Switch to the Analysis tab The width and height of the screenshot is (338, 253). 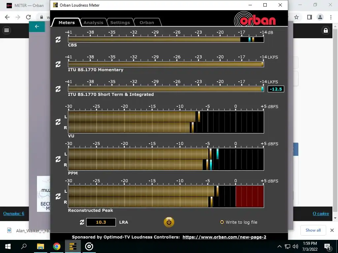93,22
